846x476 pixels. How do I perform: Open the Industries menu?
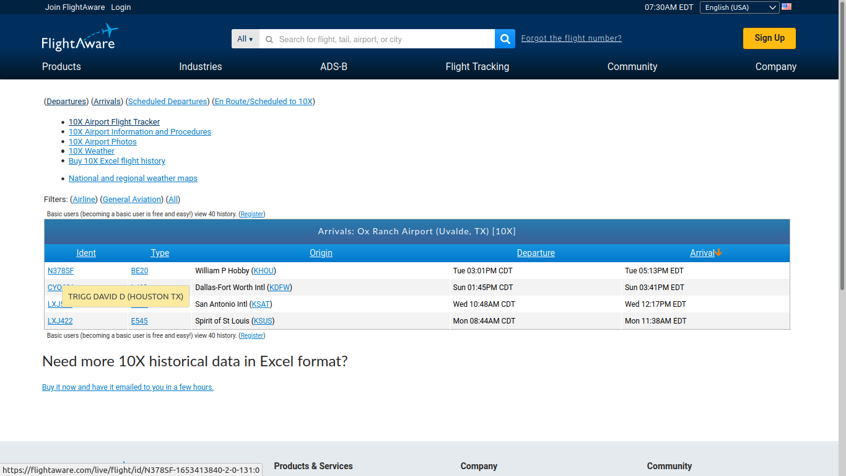(201, 66)
